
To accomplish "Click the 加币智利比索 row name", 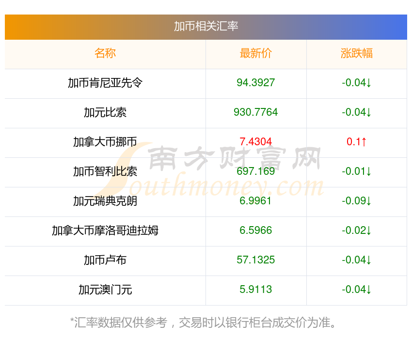I will click(105, 171).
